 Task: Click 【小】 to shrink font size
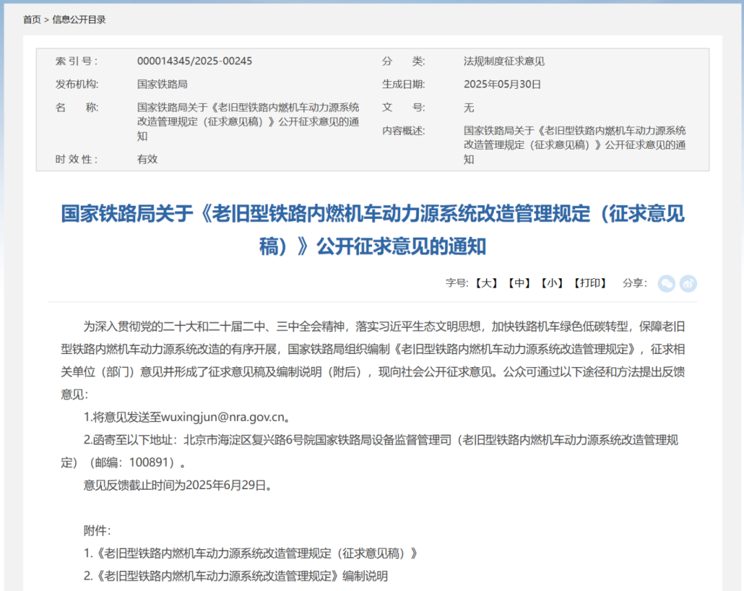point(552,283)
